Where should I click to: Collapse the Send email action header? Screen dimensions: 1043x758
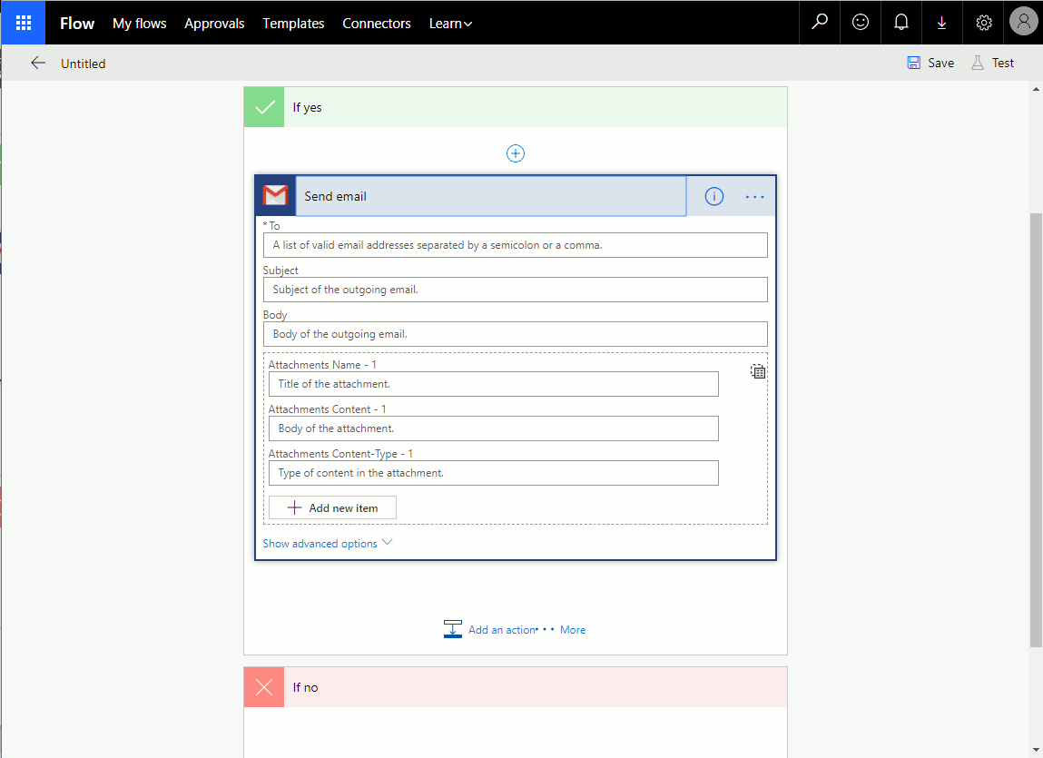tap(491, 196)
